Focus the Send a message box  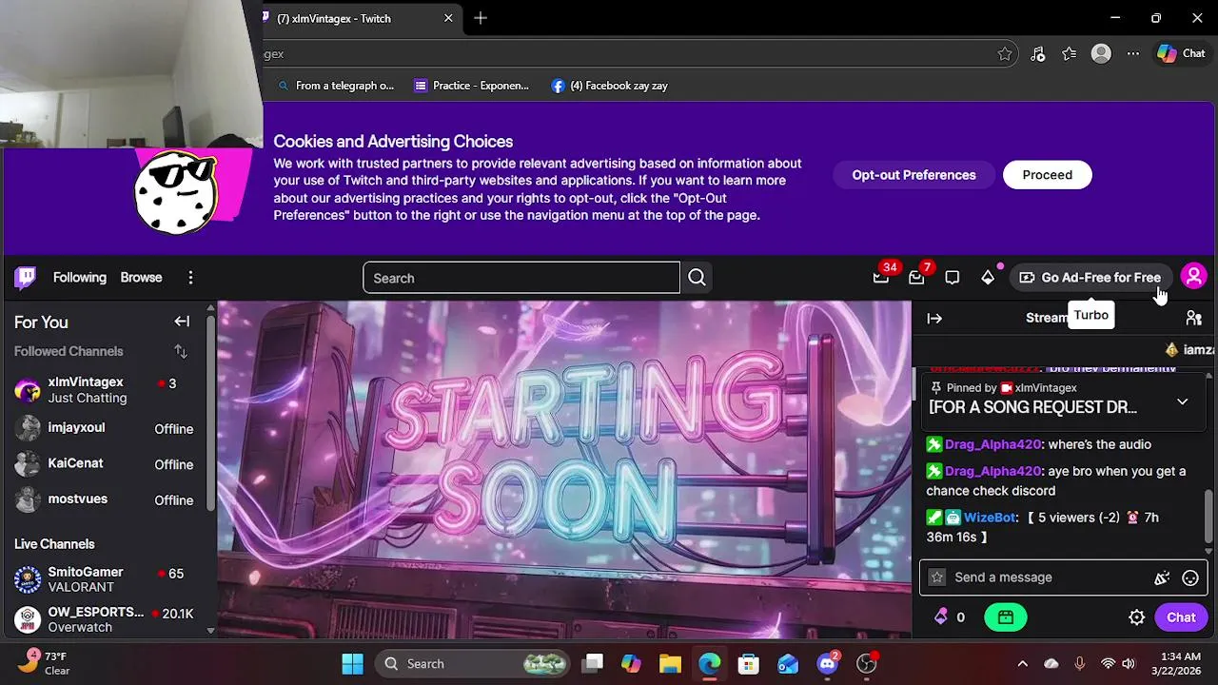[x=1047, y=577]
